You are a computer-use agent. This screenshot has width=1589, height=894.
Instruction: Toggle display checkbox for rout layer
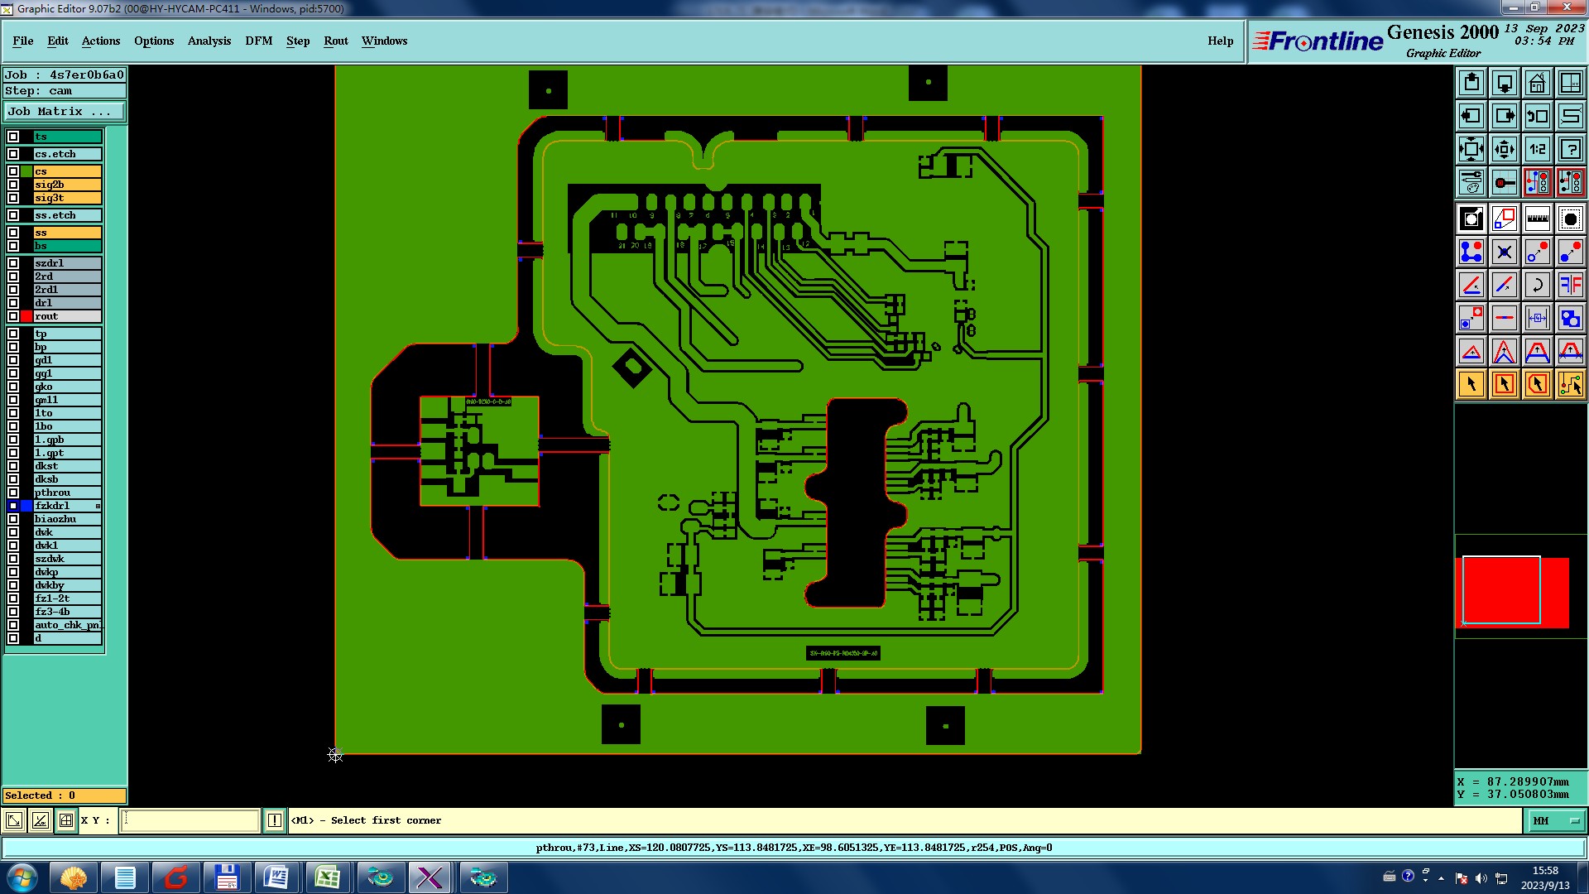coord(13,316)
